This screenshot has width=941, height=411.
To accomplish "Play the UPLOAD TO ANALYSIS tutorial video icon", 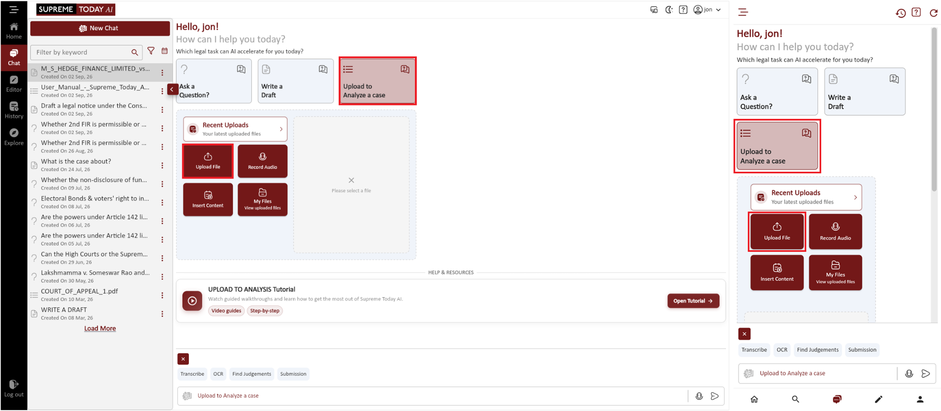I will [x=192, y=301].
